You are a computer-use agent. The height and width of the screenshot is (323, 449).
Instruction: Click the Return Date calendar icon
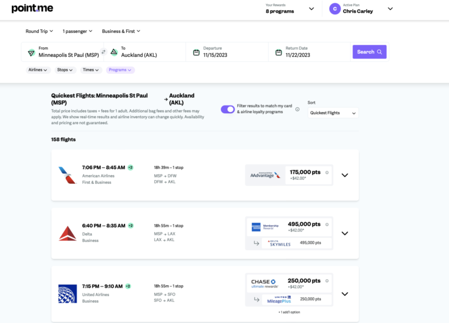click(278, 53)
